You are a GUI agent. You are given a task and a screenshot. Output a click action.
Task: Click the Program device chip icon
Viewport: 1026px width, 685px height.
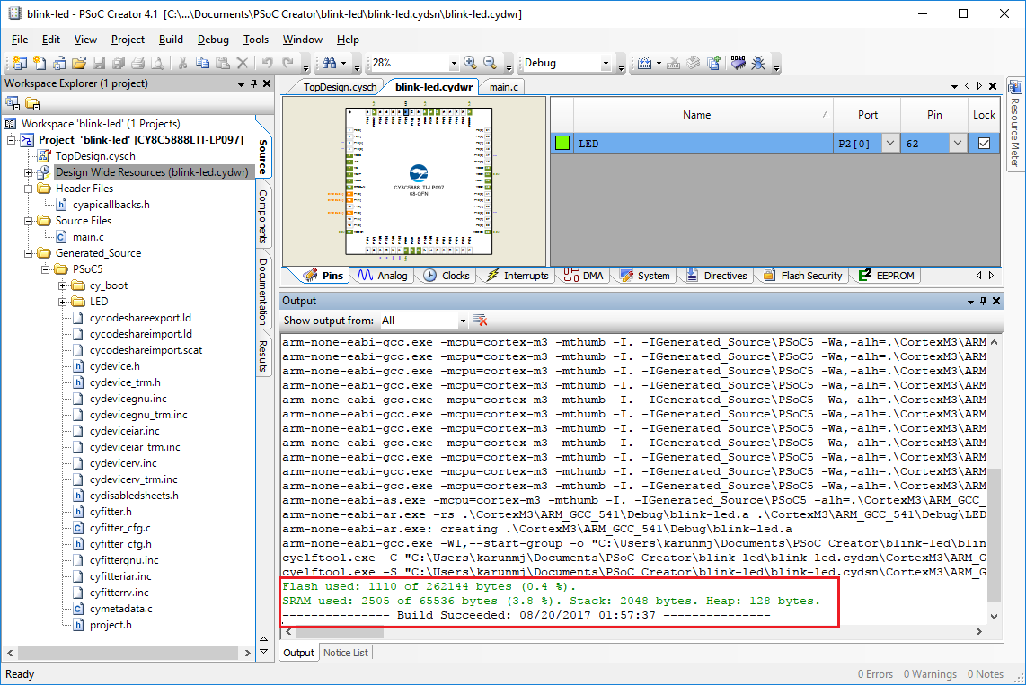tap(739, 63)
